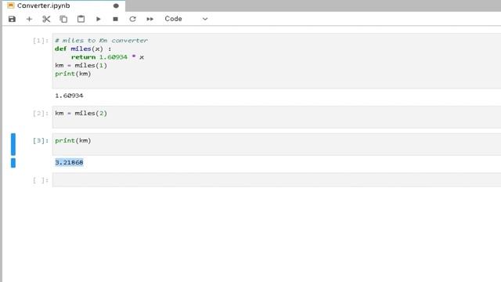Close the Converter.ipynb tab using the dot indicator
501x282 pixels.
pos(116,5)
